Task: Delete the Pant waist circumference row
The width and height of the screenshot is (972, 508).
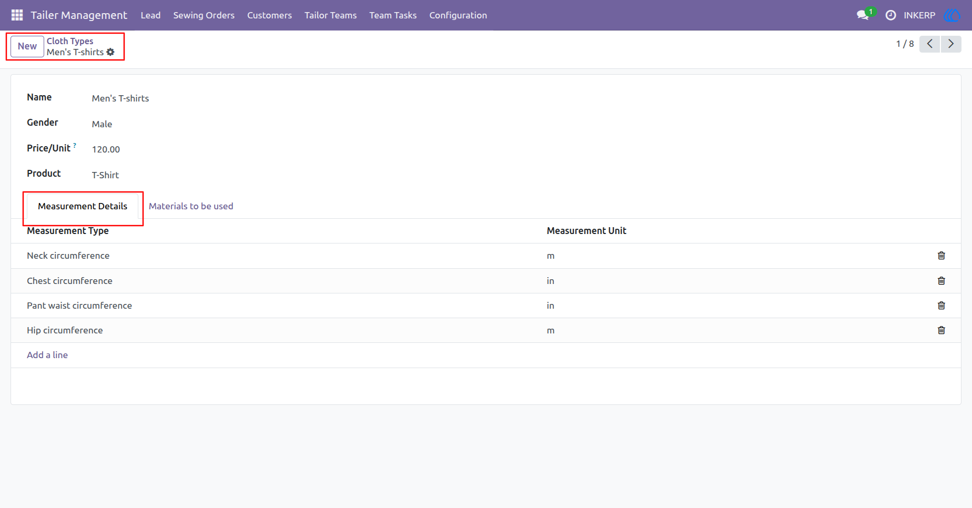Action: (x=941, y=306)
